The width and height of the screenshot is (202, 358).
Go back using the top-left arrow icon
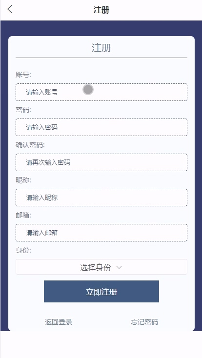point(10,9)
